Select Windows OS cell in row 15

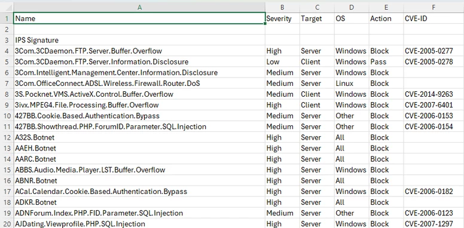352,170
